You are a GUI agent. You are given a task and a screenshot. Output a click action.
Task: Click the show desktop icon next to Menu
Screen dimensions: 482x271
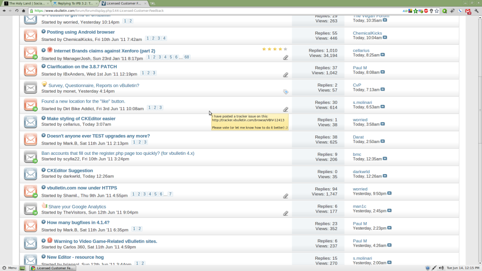pos(22,268)
